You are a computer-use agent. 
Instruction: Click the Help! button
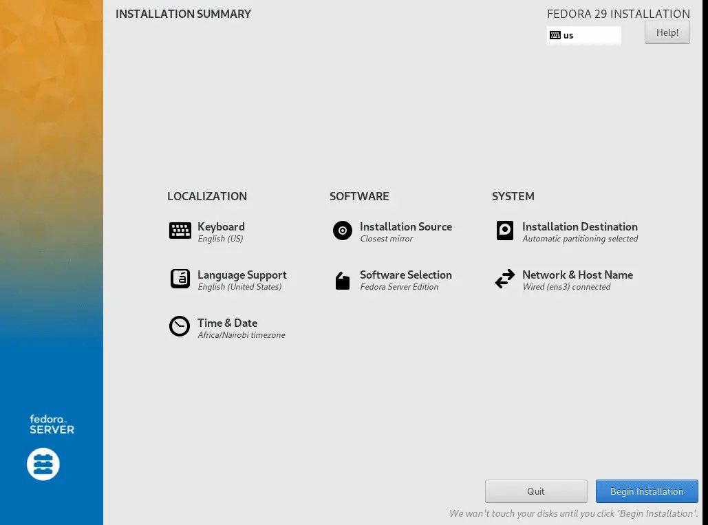click(x=666, y=32)
